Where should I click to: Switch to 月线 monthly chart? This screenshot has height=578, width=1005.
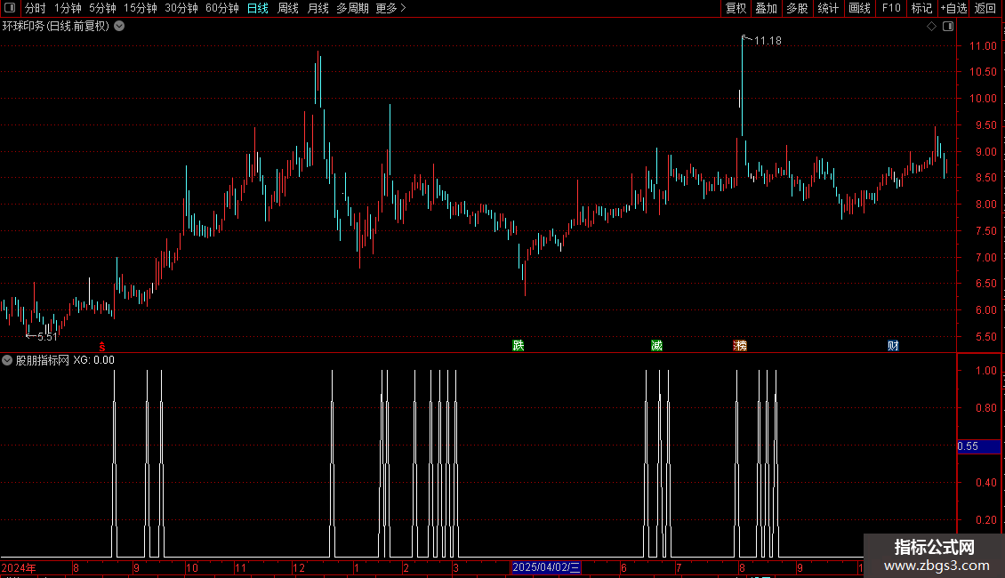318,8
